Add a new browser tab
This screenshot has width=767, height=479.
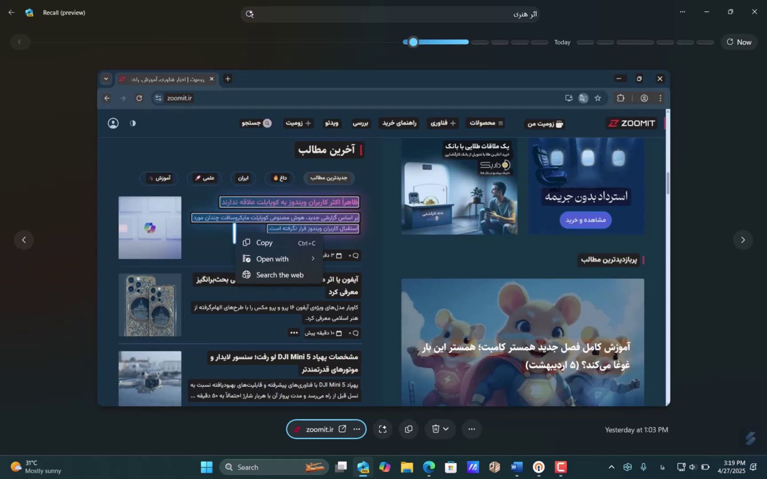(x=228, y=79)
